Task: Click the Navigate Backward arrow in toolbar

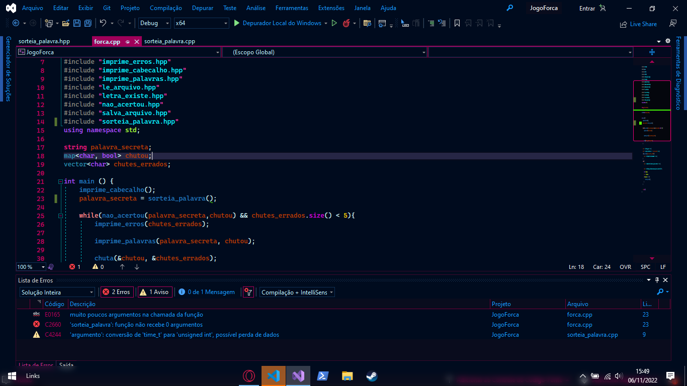Action: coord(16,23)
